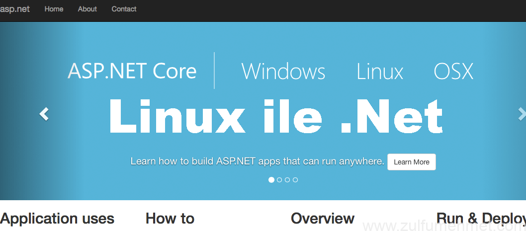Screen dimensions: 526x231
Task: Open the Contact page link
Action: tap(124, 9)
